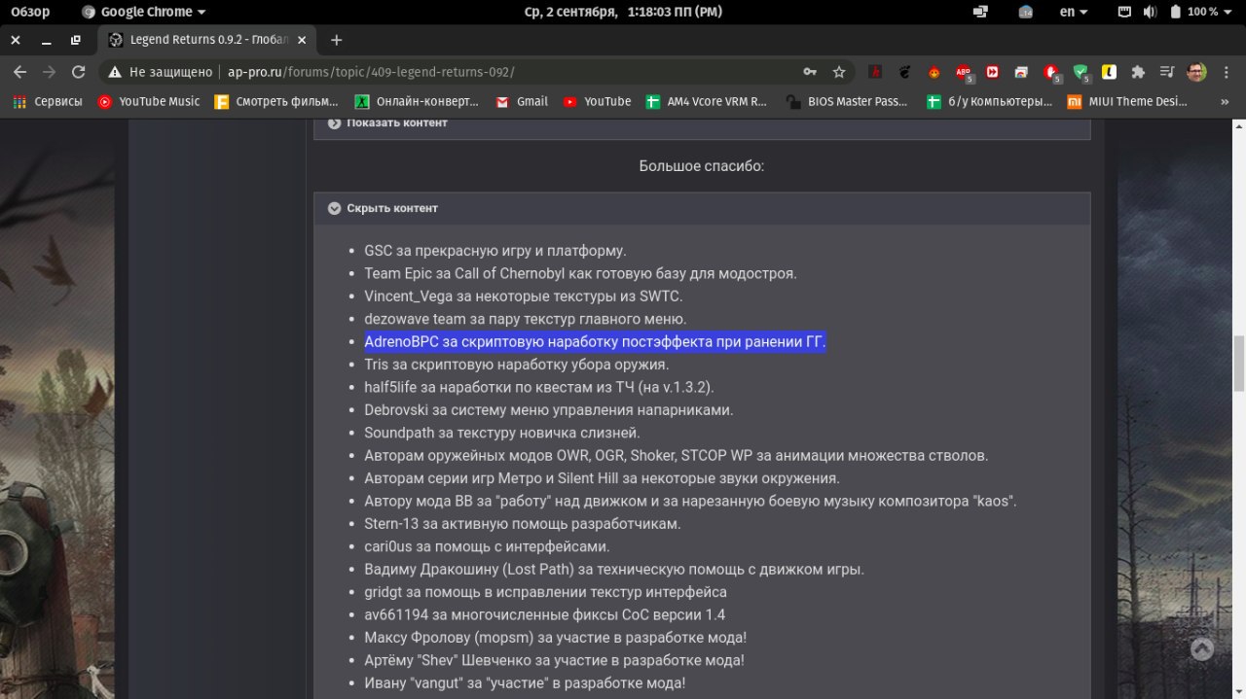Open the Gmail bookmark
Image resolution: width=1246 pixels, height=699 pixels.
point(522,101)
